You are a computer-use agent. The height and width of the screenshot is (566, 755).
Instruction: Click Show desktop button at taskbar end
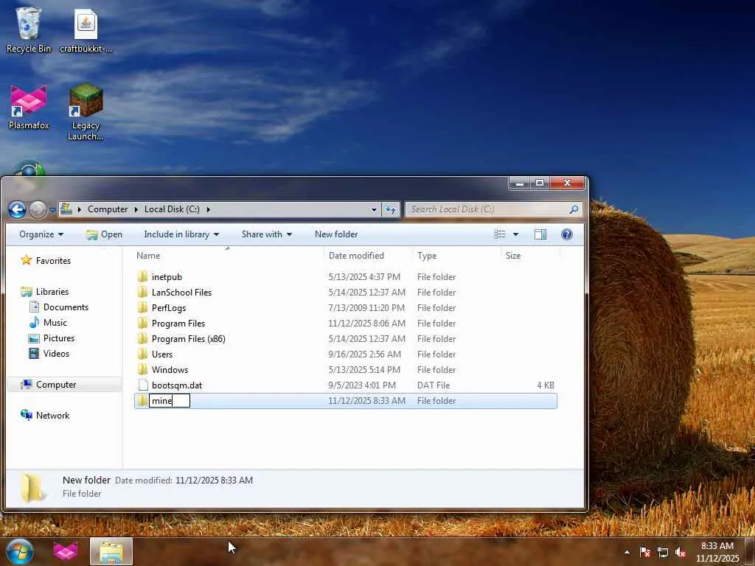pos(751,552)
